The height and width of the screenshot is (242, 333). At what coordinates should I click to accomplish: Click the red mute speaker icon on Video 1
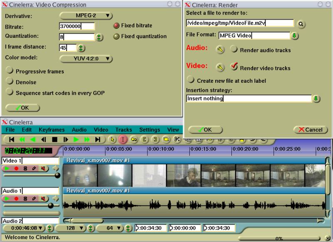[43, 168]
